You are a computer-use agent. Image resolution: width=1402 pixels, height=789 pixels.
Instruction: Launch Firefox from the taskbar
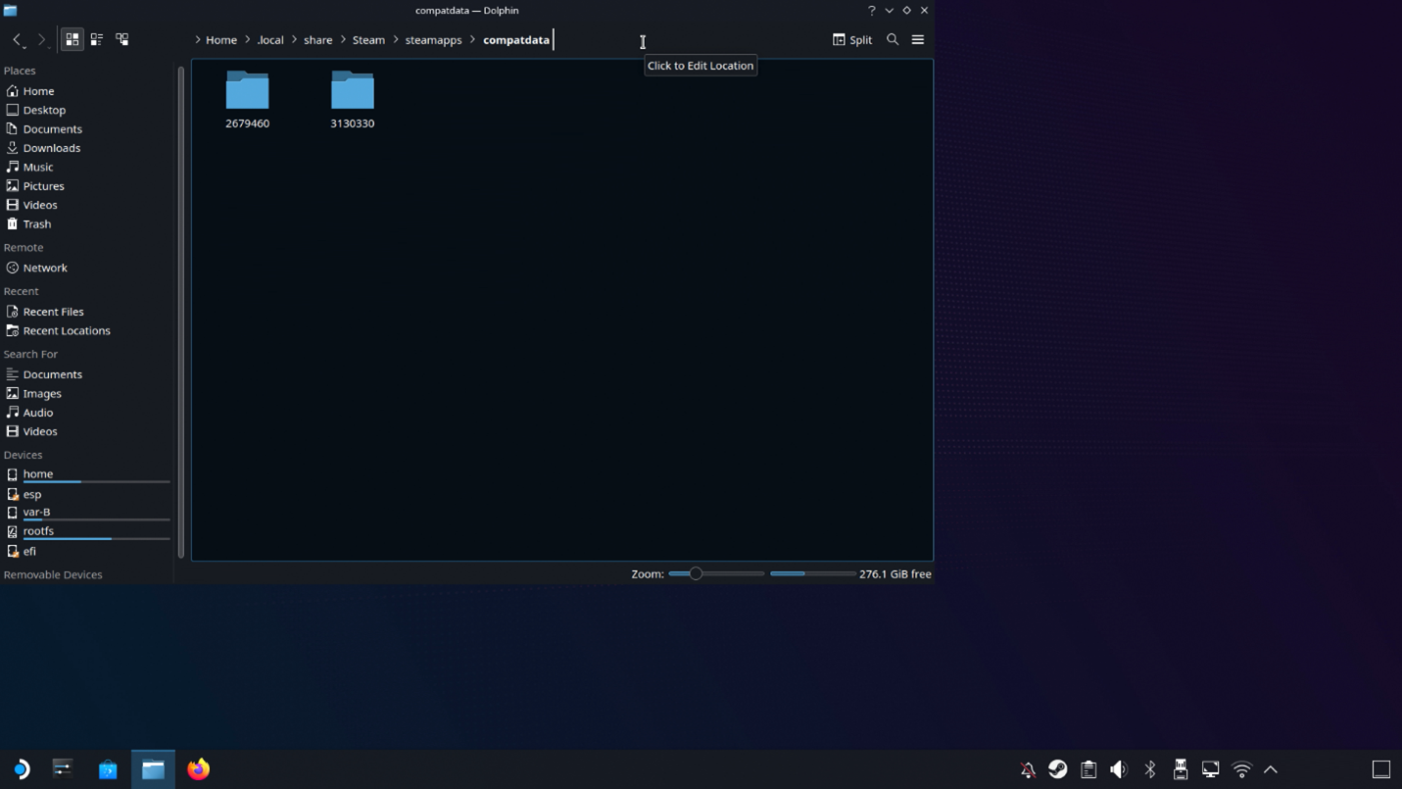[199, 769]
